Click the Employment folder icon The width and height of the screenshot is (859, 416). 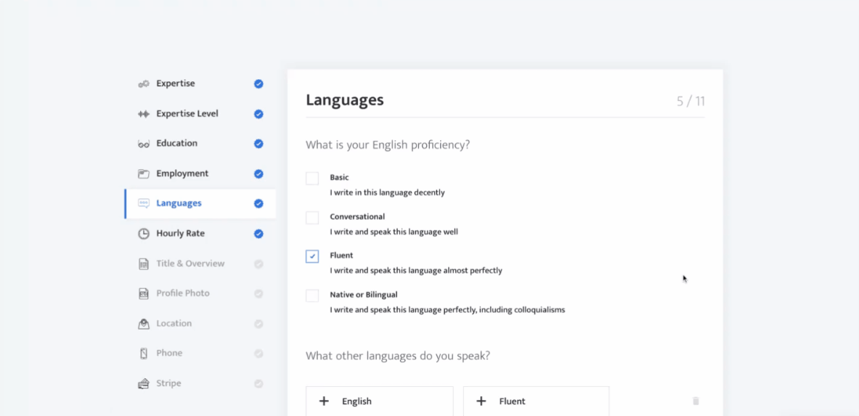coord(144,174)
